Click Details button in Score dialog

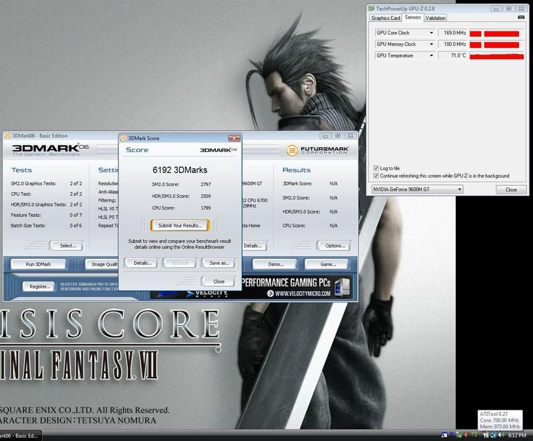click(143, 263)
